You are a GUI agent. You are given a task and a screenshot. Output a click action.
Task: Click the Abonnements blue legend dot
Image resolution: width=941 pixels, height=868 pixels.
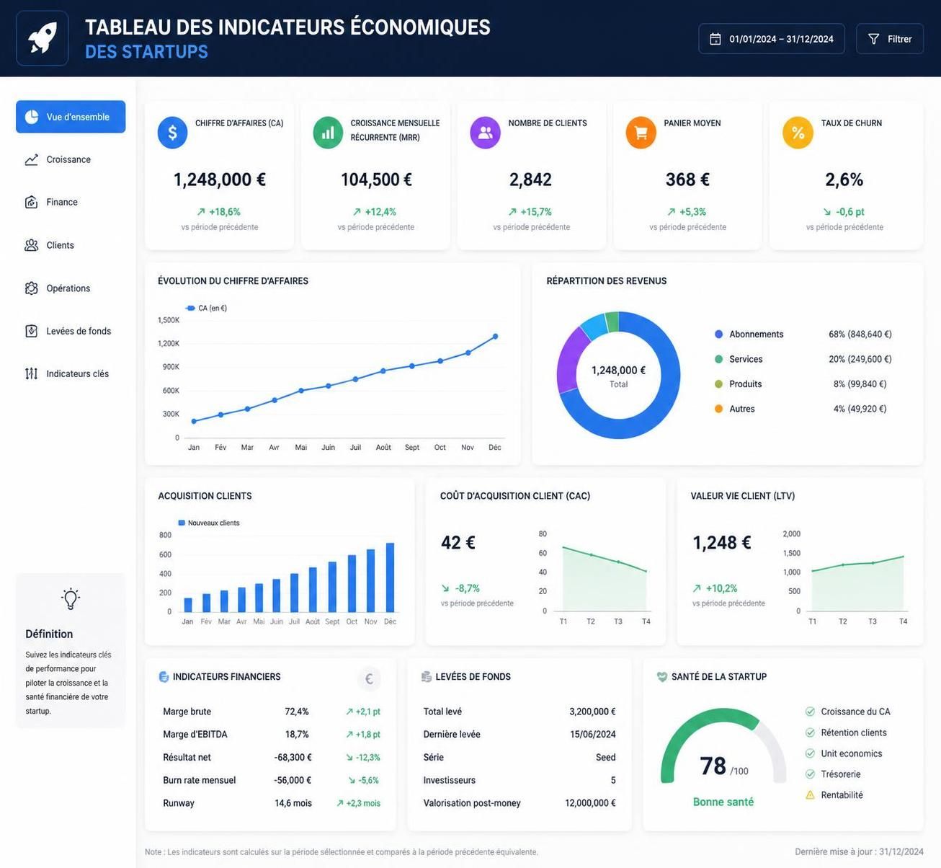[x=718, y=335]
